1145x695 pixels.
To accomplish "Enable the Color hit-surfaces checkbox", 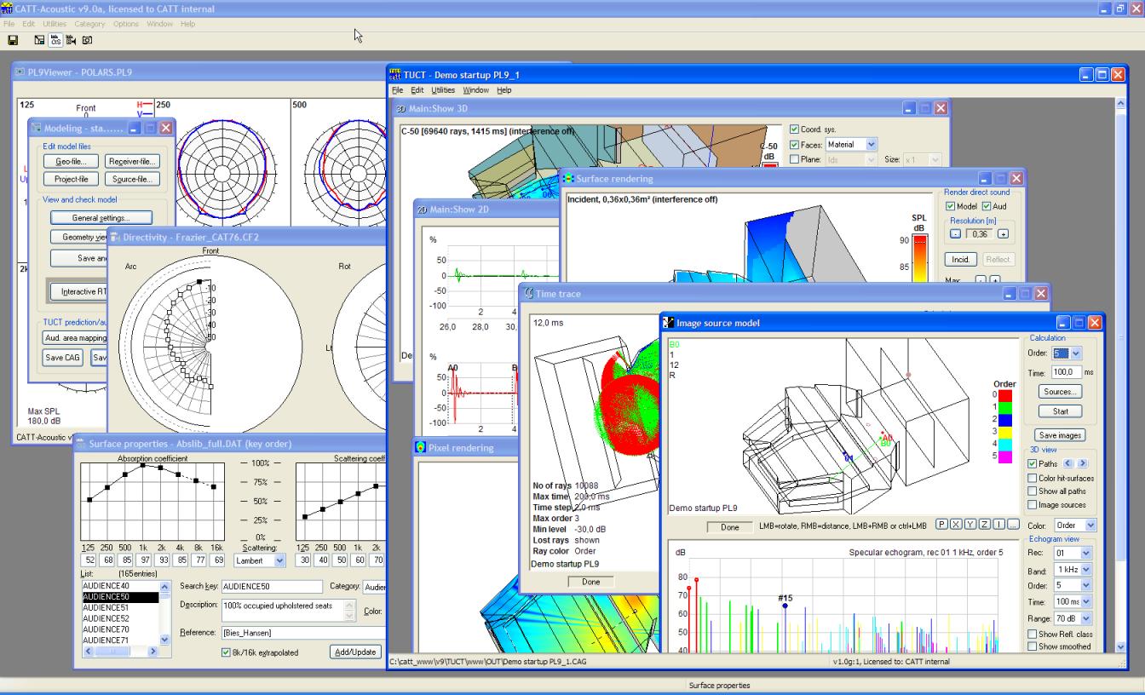I will point(1033,479).
